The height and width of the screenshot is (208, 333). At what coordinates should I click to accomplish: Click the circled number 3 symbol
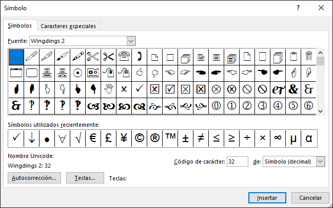tap(263, 106)
